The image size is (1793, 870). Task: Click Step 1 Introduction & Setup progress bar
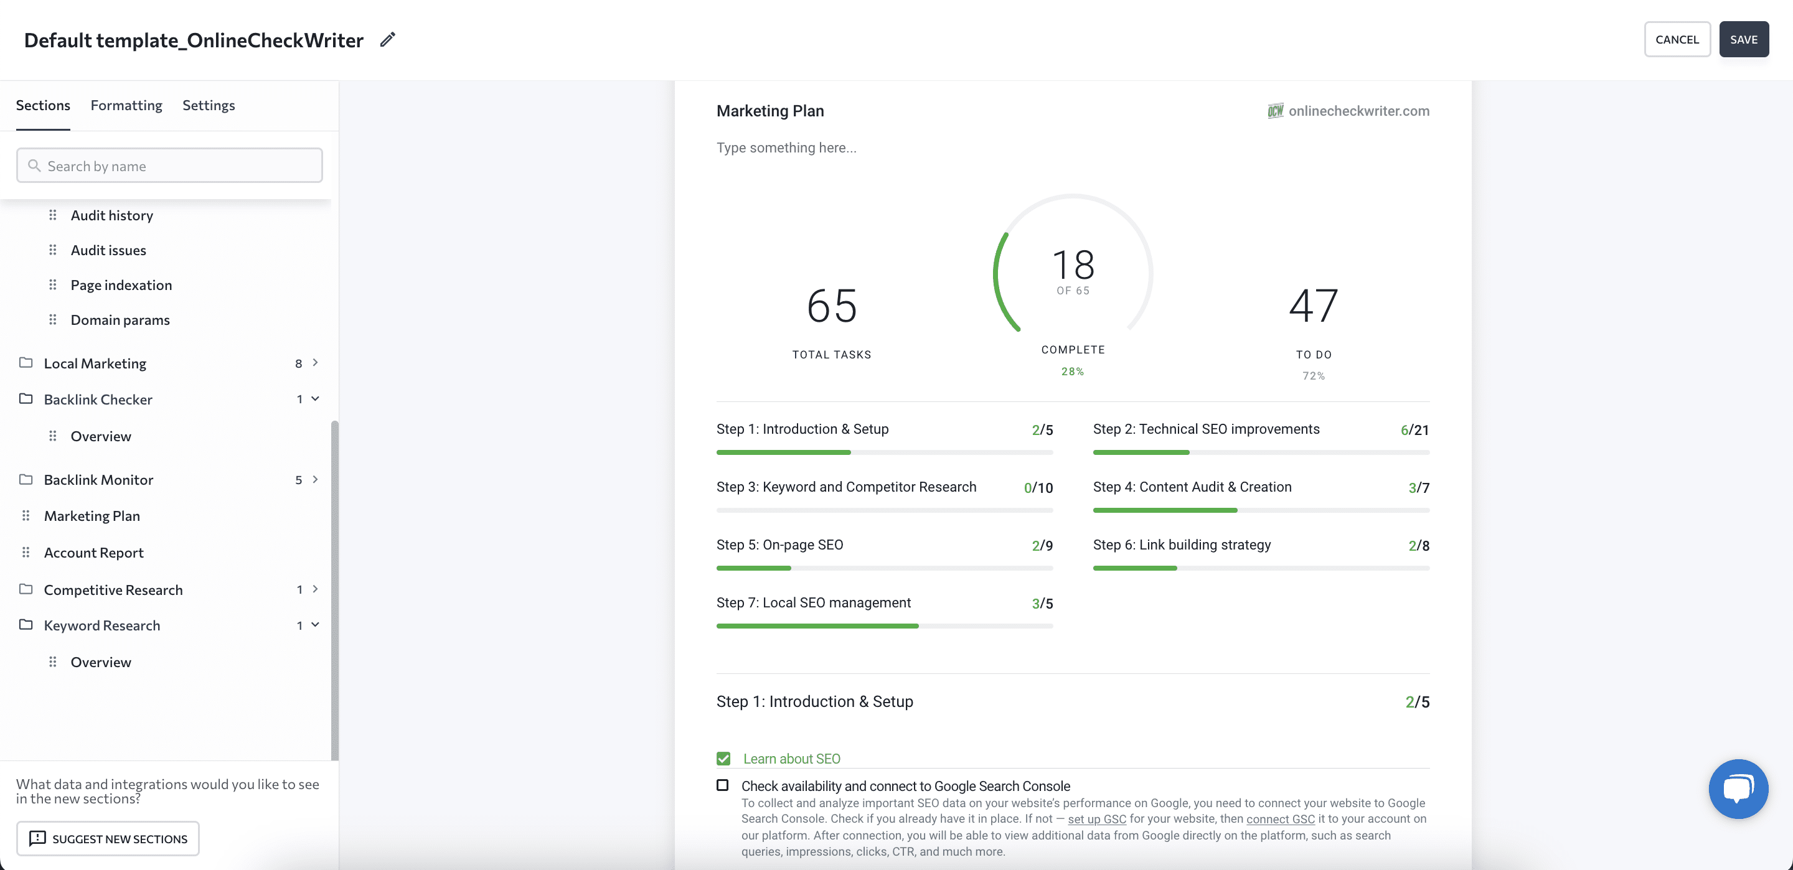coord(884,452)
